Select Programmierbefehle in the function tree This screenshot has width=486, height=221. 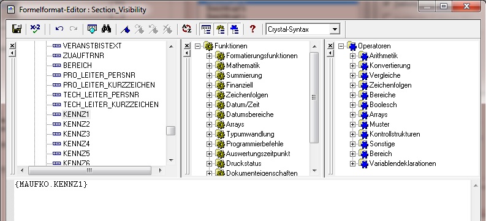pos(255,144)
